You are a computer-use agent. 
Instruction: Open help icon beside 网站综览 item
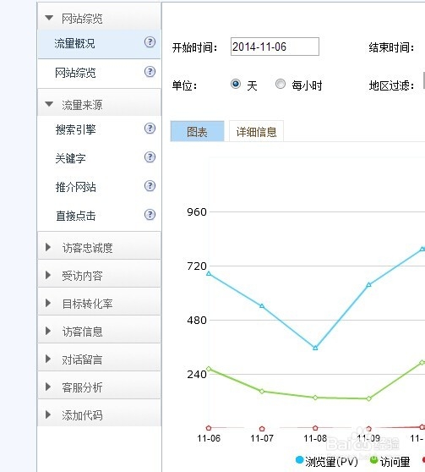coord(150,72)
